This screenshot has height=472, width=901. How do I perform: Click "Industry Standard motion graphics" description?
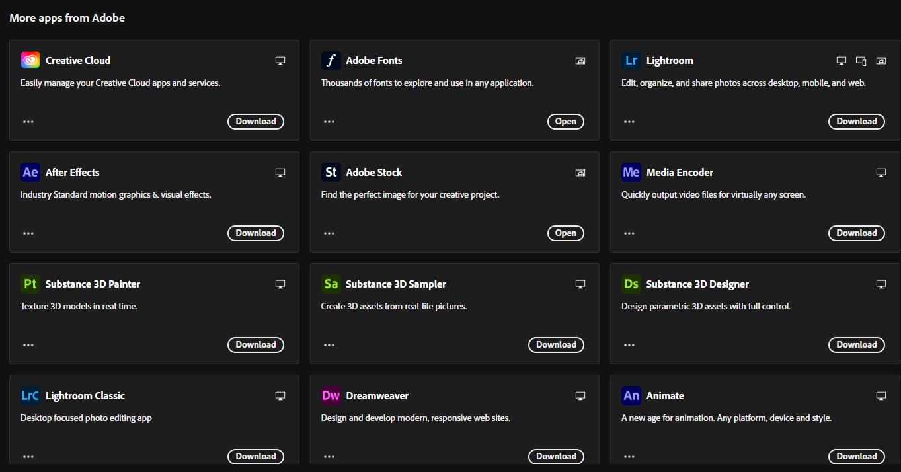coord(116,194)
